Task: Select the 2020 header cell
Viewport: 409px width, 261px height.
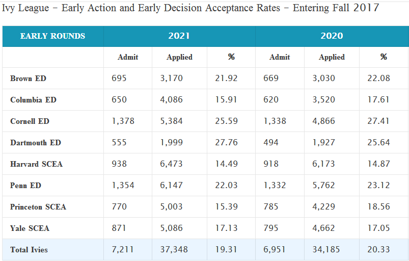Action: [x=332, y=36]
